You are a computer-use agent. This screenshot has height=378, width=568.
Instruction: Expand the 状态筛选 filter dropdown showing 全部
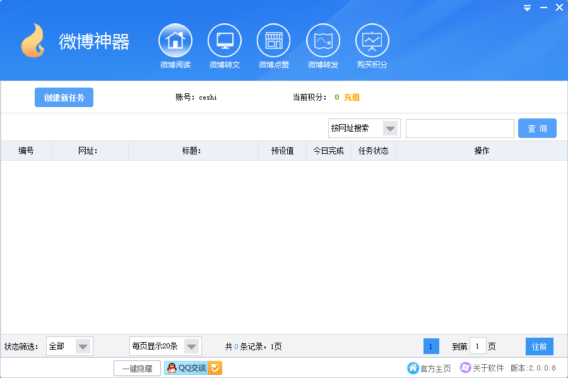[69, 346]
